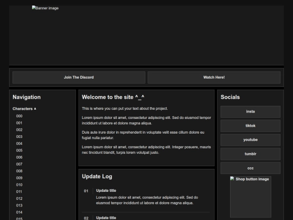This screenshot has height=220, width=293.
Task: Open the insta social link
Action: click(x=250, y=112)
